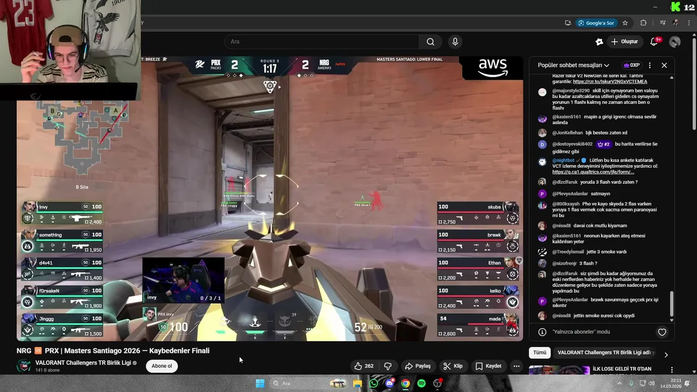
Task: Open OBS Studio from taskbar
Action: point(438,383)
